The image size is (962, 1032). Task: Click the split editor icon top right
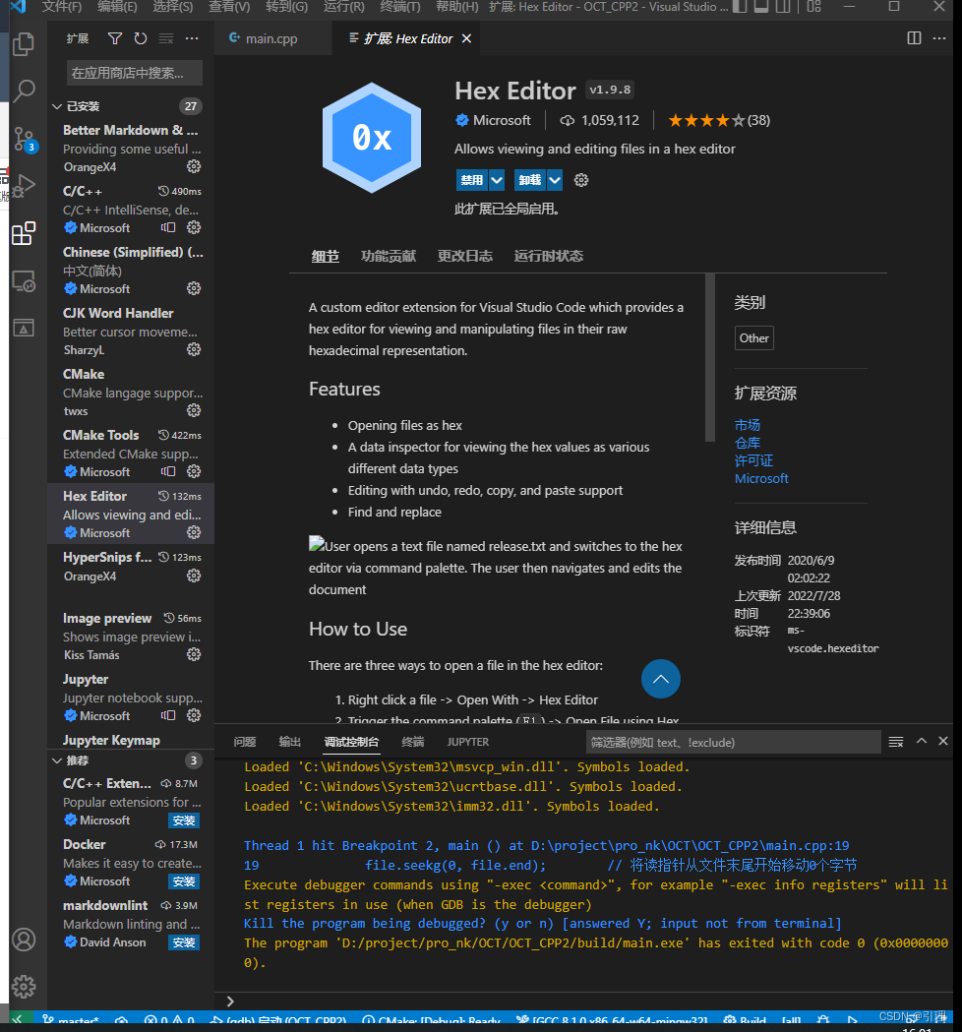tap(915, 37)
